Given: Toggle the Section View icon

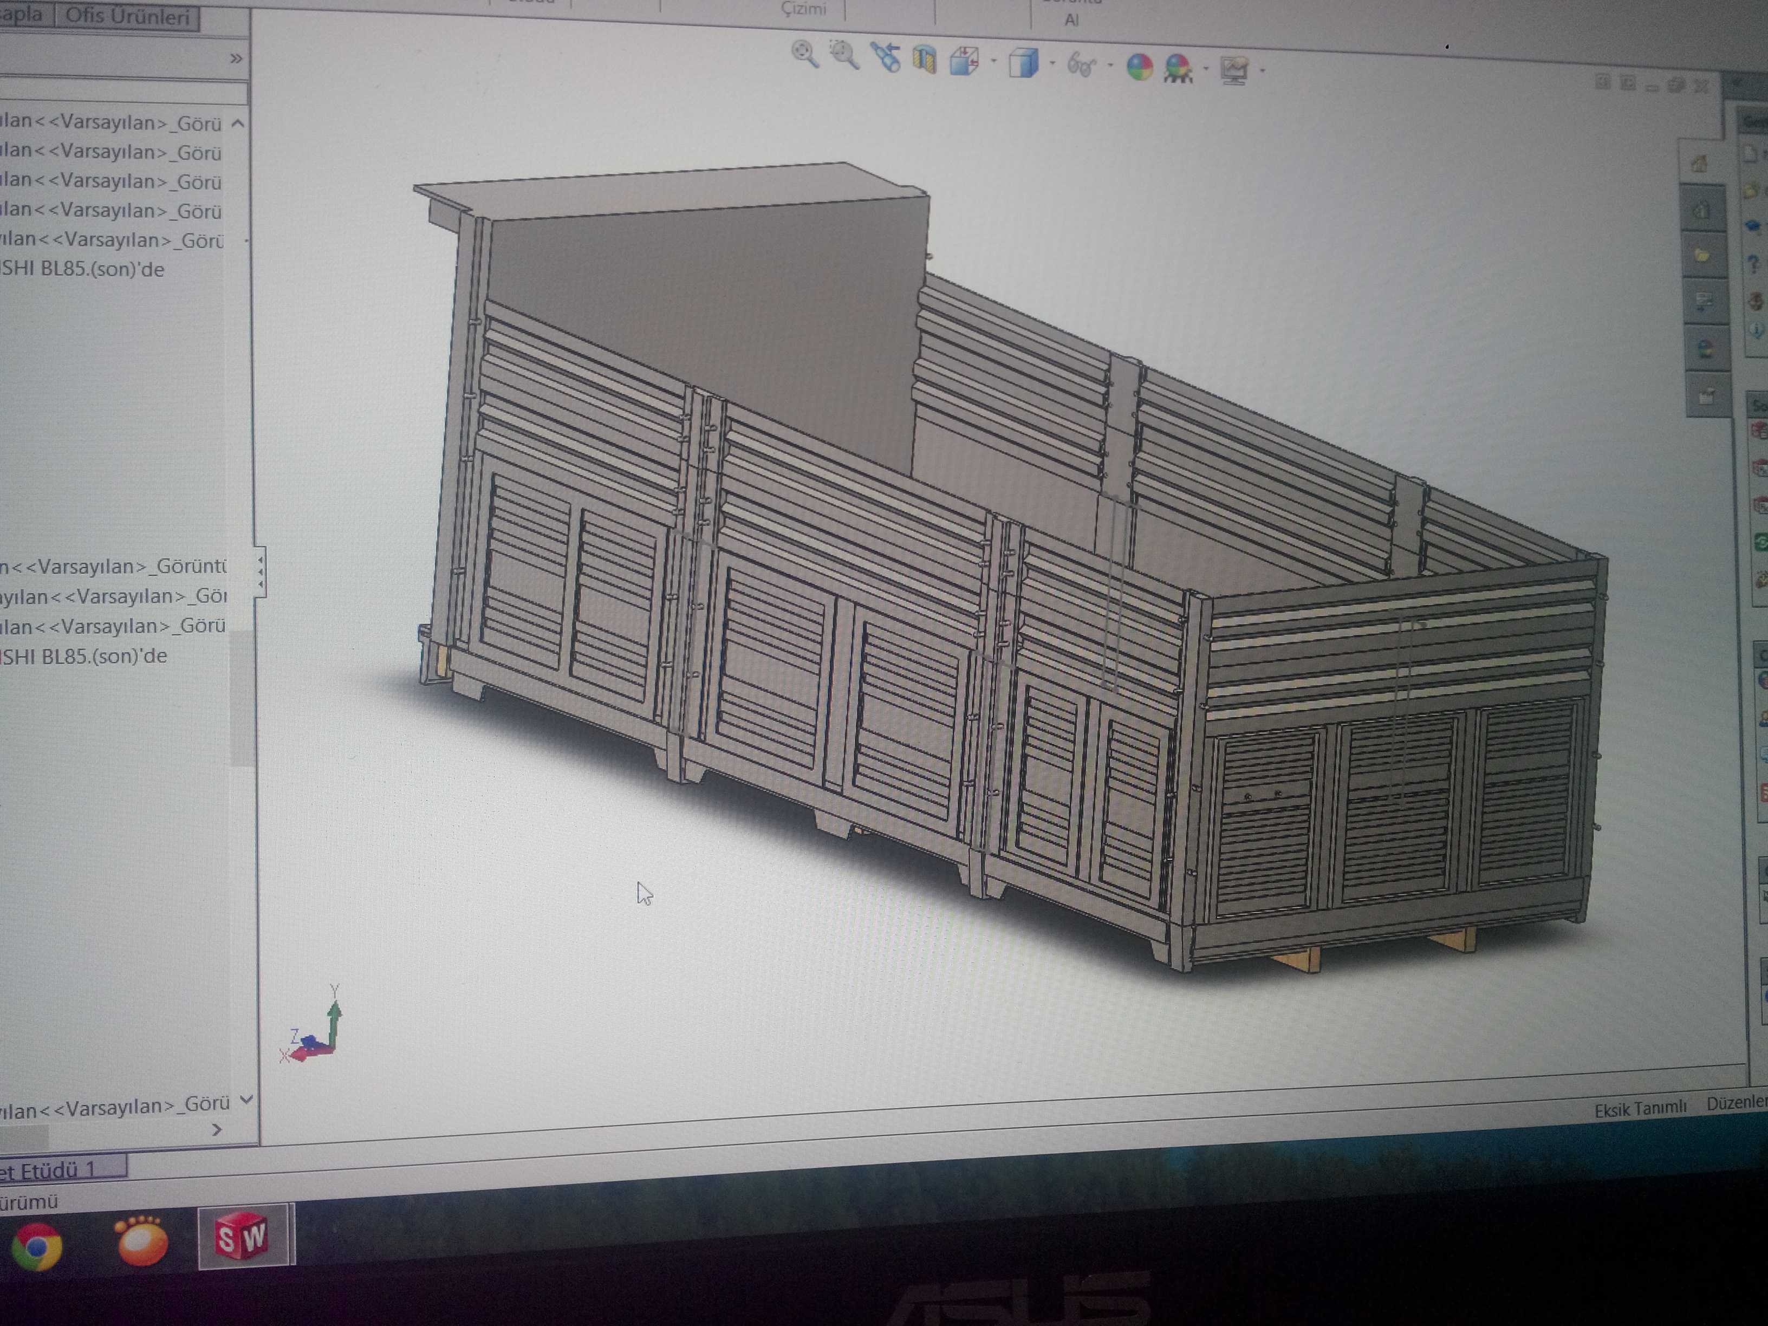Looking at the screenshot, I should click(x=924, y=59).
